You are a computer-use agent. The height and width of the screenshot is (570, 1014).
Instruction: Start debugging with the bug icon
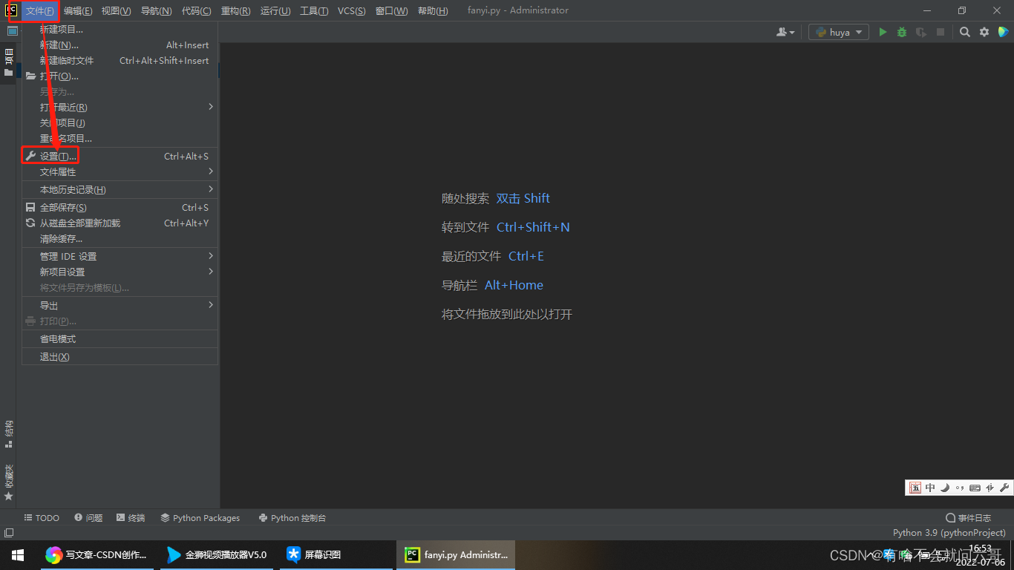point(900,32)
